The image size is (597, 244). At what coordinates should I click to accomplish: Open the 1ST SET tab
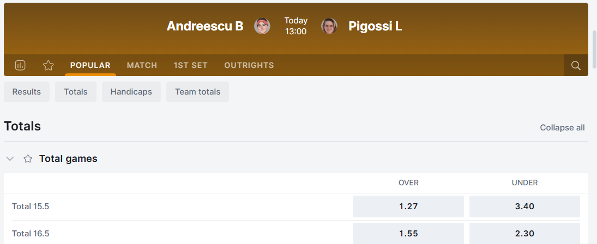[x=190, y=65]
